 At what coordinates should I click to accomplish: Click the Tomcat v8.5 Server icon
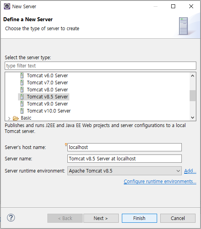[22, 97]
